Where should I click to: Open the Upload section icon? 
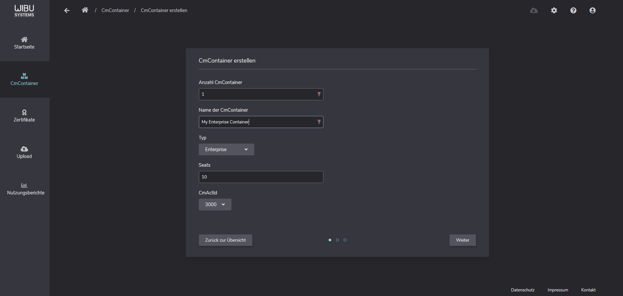[24, 152]
